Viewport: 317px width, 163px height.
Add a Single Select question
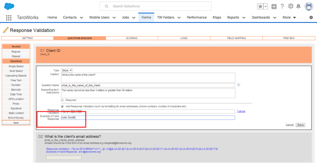tap(16, 66)
